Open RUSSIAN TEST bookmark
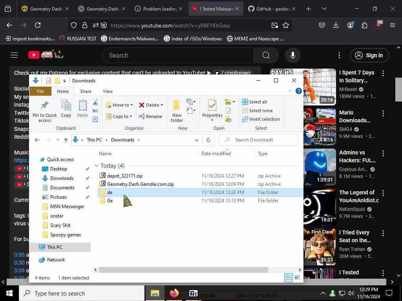The height and width of the screenshot is (301, 402). pyautogui.click(x=78, y=39)
